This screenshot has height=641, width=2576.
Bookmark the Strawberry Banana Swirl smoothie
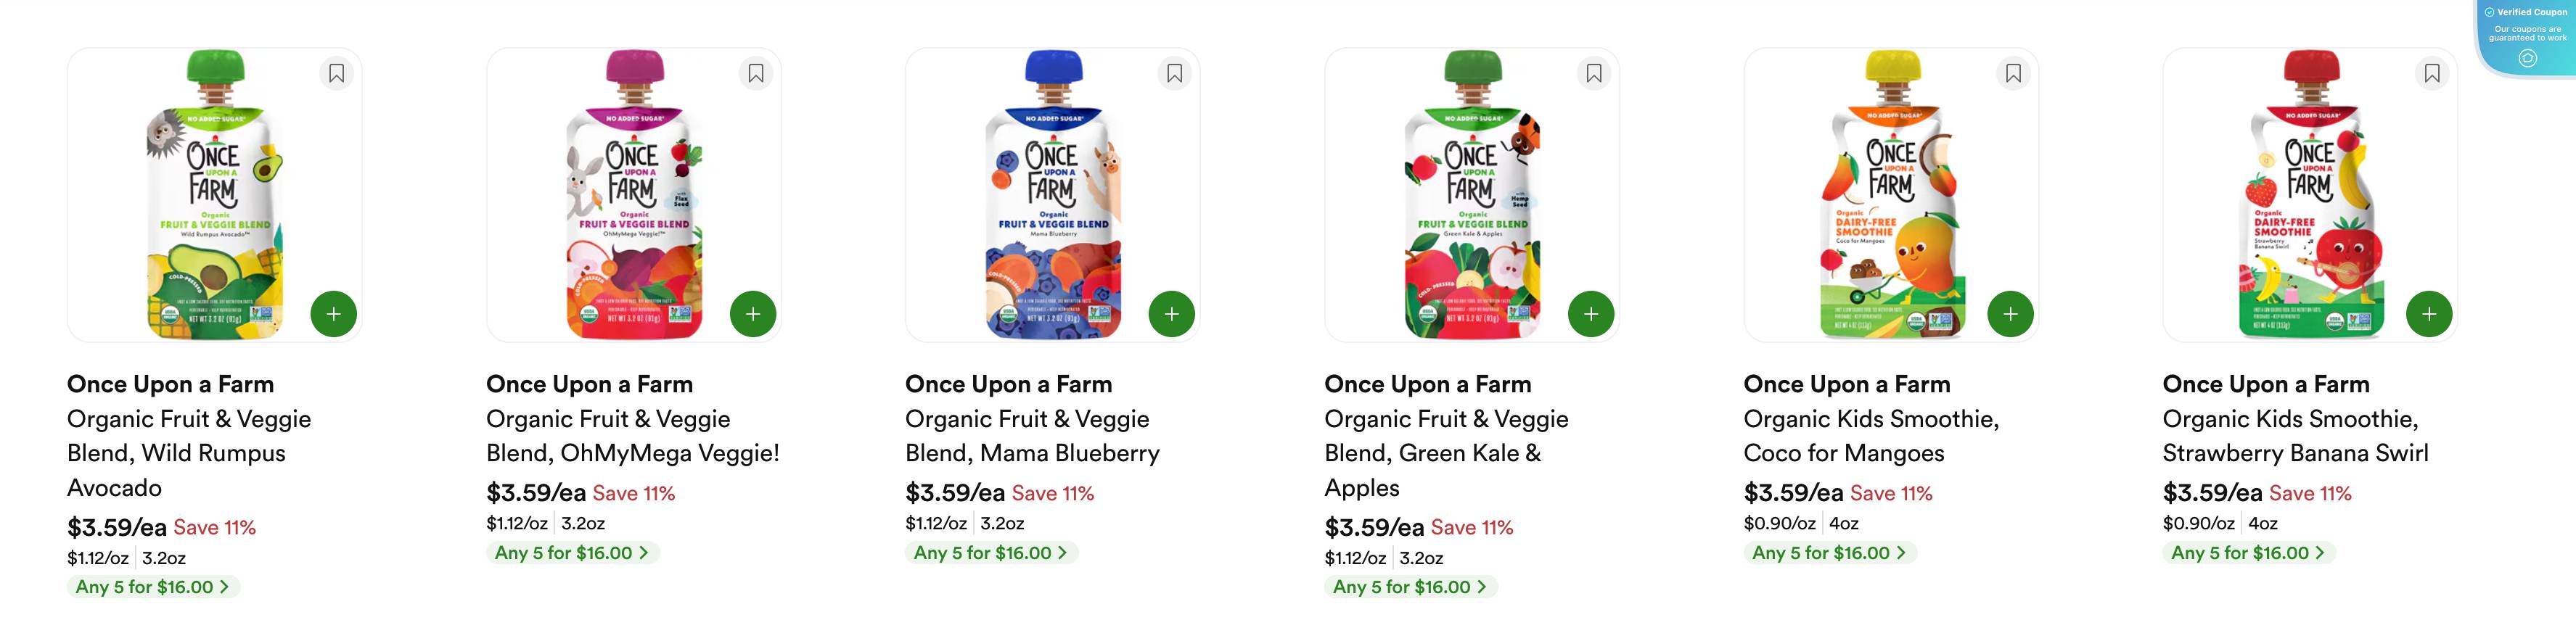[x=2432, y=73]
